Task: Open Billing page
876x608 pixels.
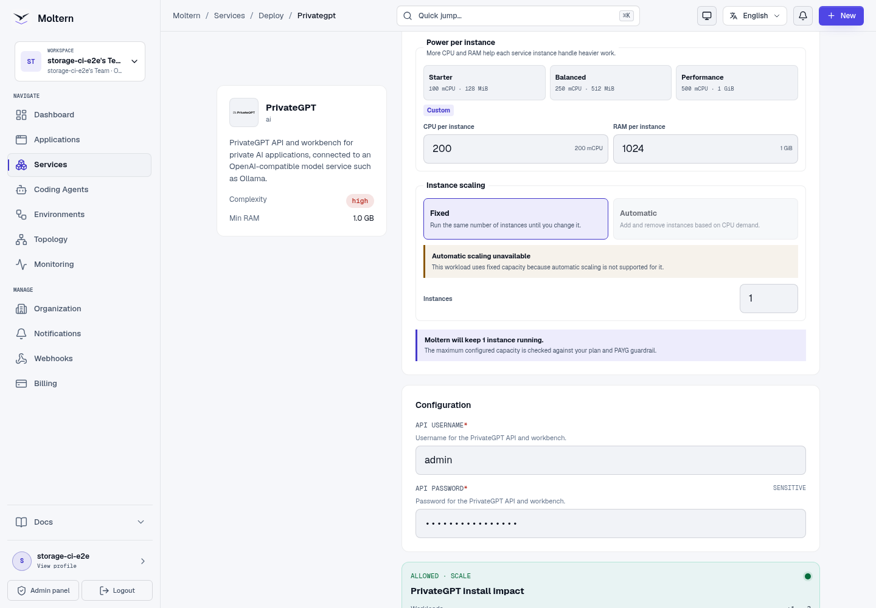Action: 79,384
